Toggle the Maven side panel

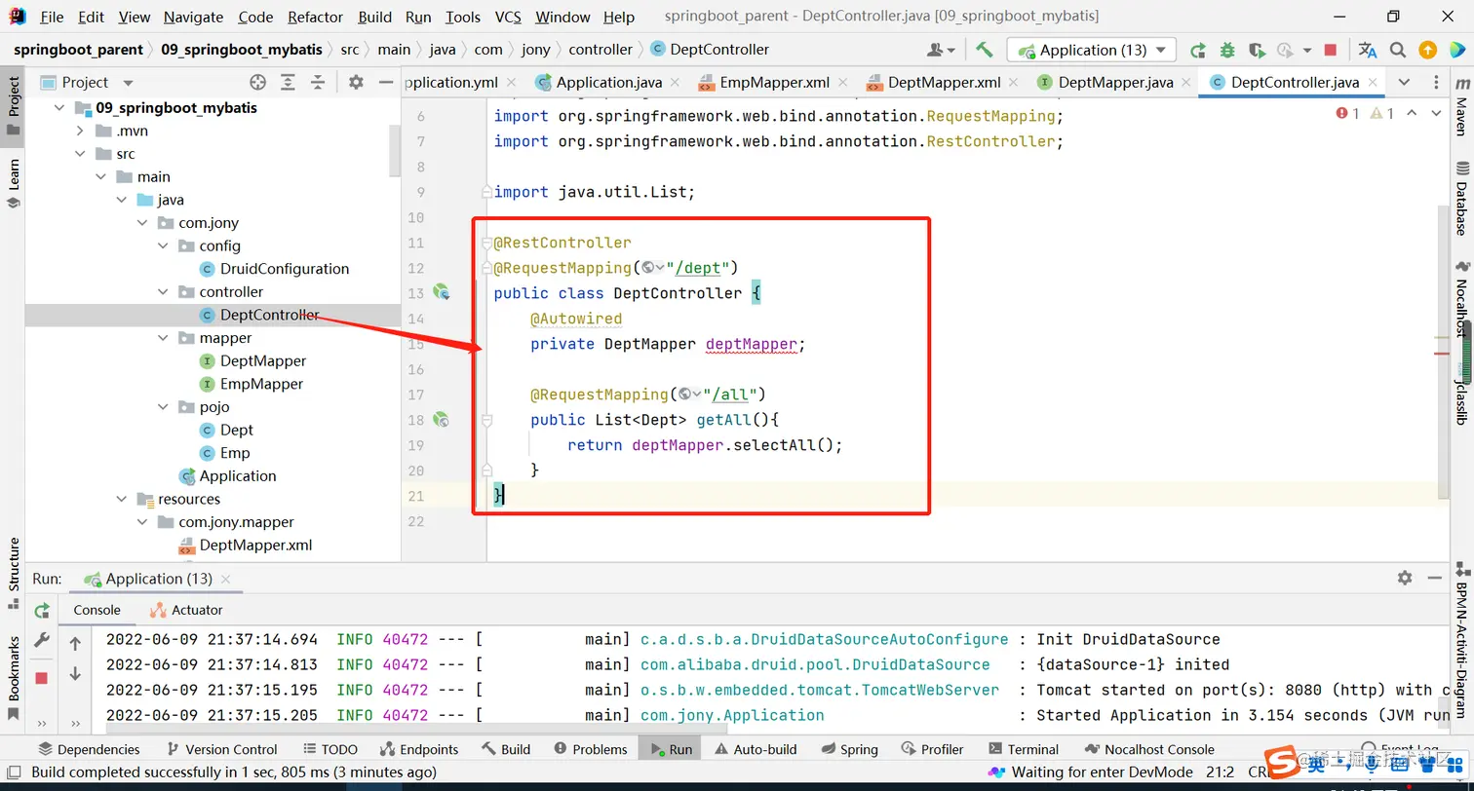click(1461, 107)
